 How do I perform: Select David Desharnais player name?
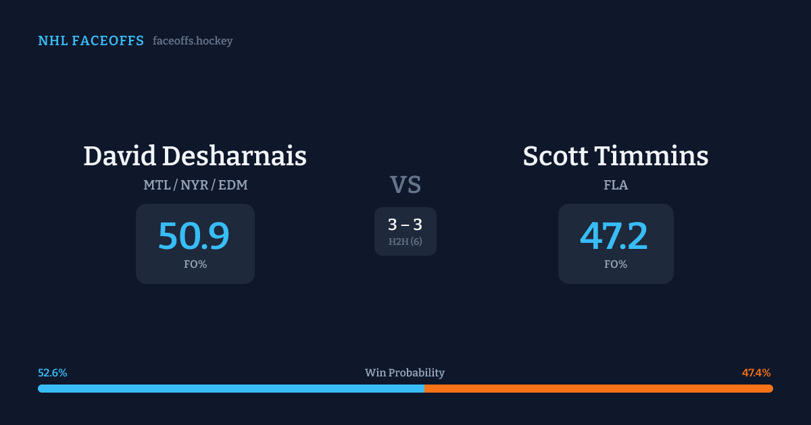click(195, 156)
